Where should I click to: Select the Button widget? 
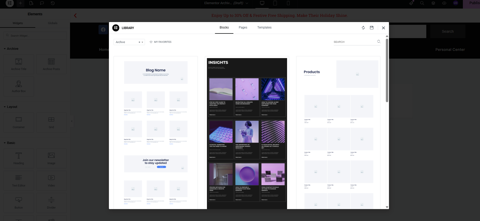[x=19, y=203]
